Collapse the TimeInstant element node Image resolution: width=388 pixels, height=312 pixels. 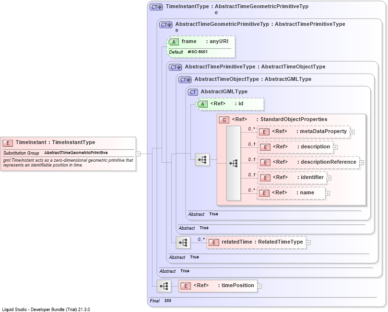(138, 154)
